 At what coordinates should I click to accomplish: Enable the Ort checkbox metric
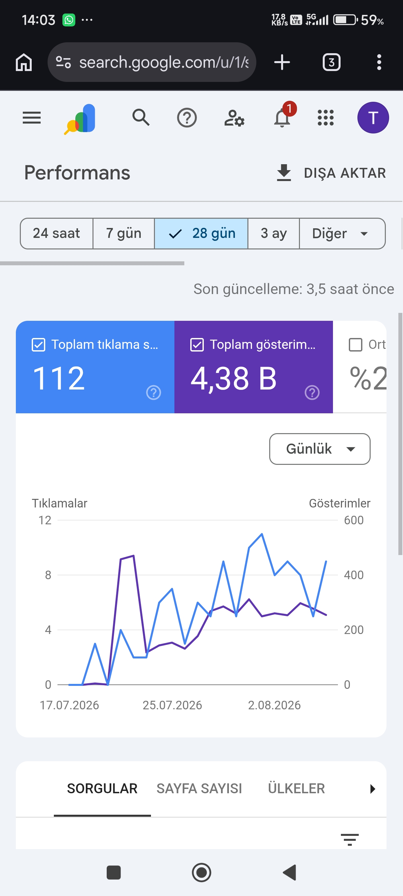355,345
